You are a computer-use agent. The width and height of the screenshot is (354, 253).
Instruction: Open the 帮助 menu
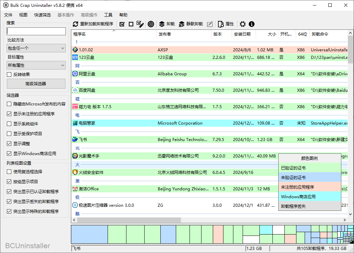pos(123,15)
